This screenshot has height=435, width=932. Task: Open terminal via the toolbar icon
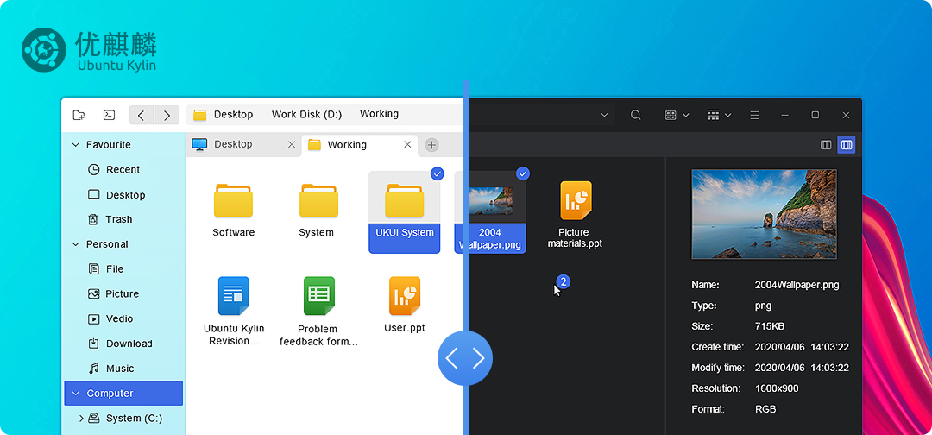109,115
